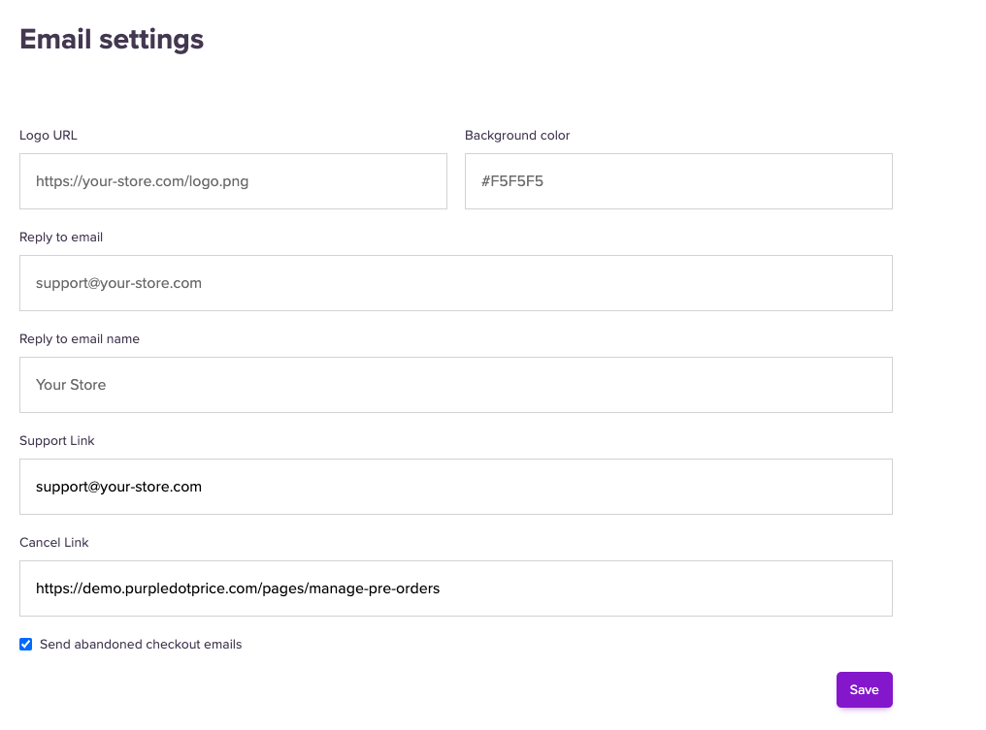Image resolution: width=986 pixels, height=730 pixels.
Task: Click the 'Reply to email name' label
Action: 80,339
